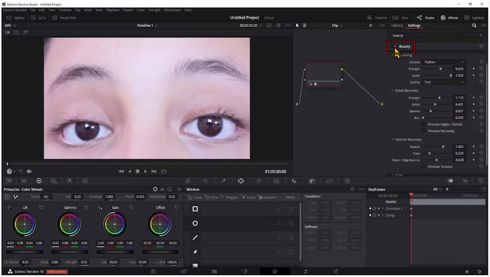Click the search icon in Effects panel
This screenshot has width=490, height=277.
[x=475, y=26]
